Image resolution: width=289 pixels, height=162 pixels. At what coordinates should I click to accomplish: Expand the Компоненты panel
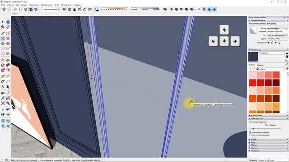(268, 116)
